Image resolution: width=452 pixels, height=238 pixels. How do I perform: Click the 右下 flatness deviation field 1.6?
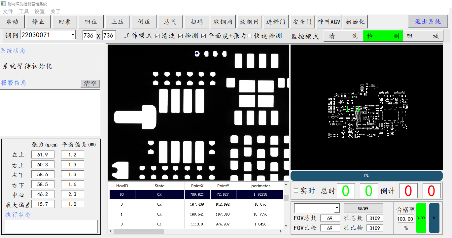(73, 184)
